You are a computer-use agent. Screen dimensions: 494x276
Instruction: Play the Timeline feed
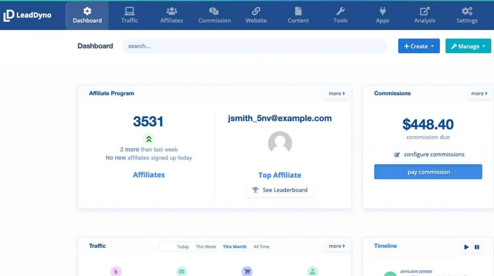467,247
